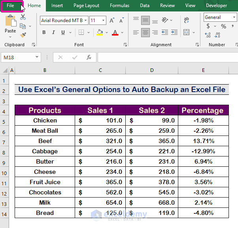
Task: Click the Select All corner button
Action: 5,70
